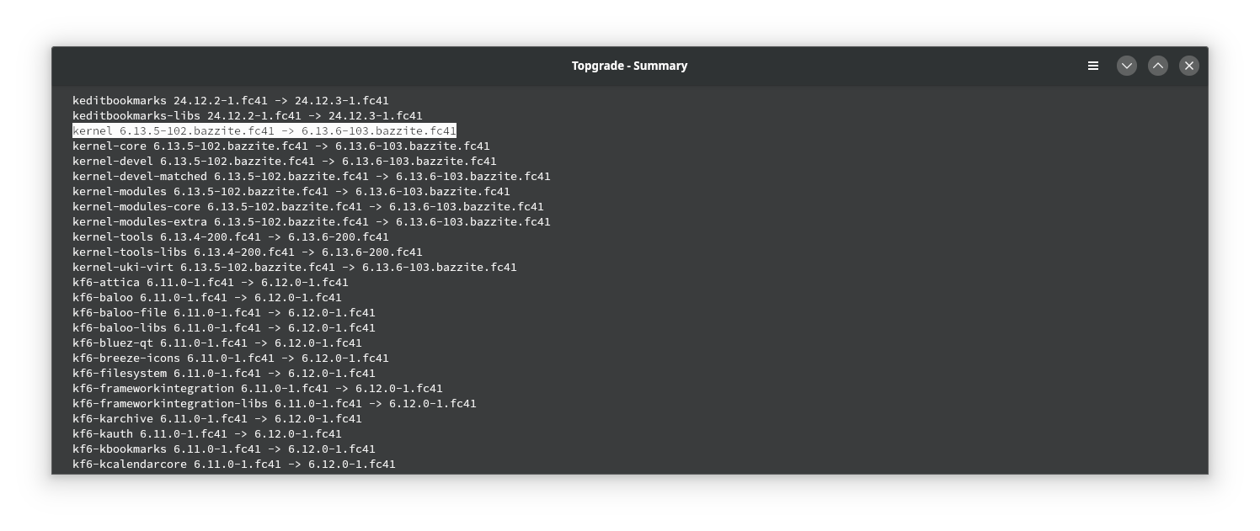Select the kernel-tools-libs line
1260x531 pixels.
coord(247,252)
